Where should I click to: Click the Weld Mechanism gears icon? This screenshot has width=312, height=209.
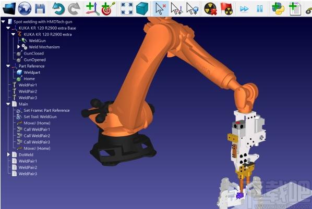point(25,47)
